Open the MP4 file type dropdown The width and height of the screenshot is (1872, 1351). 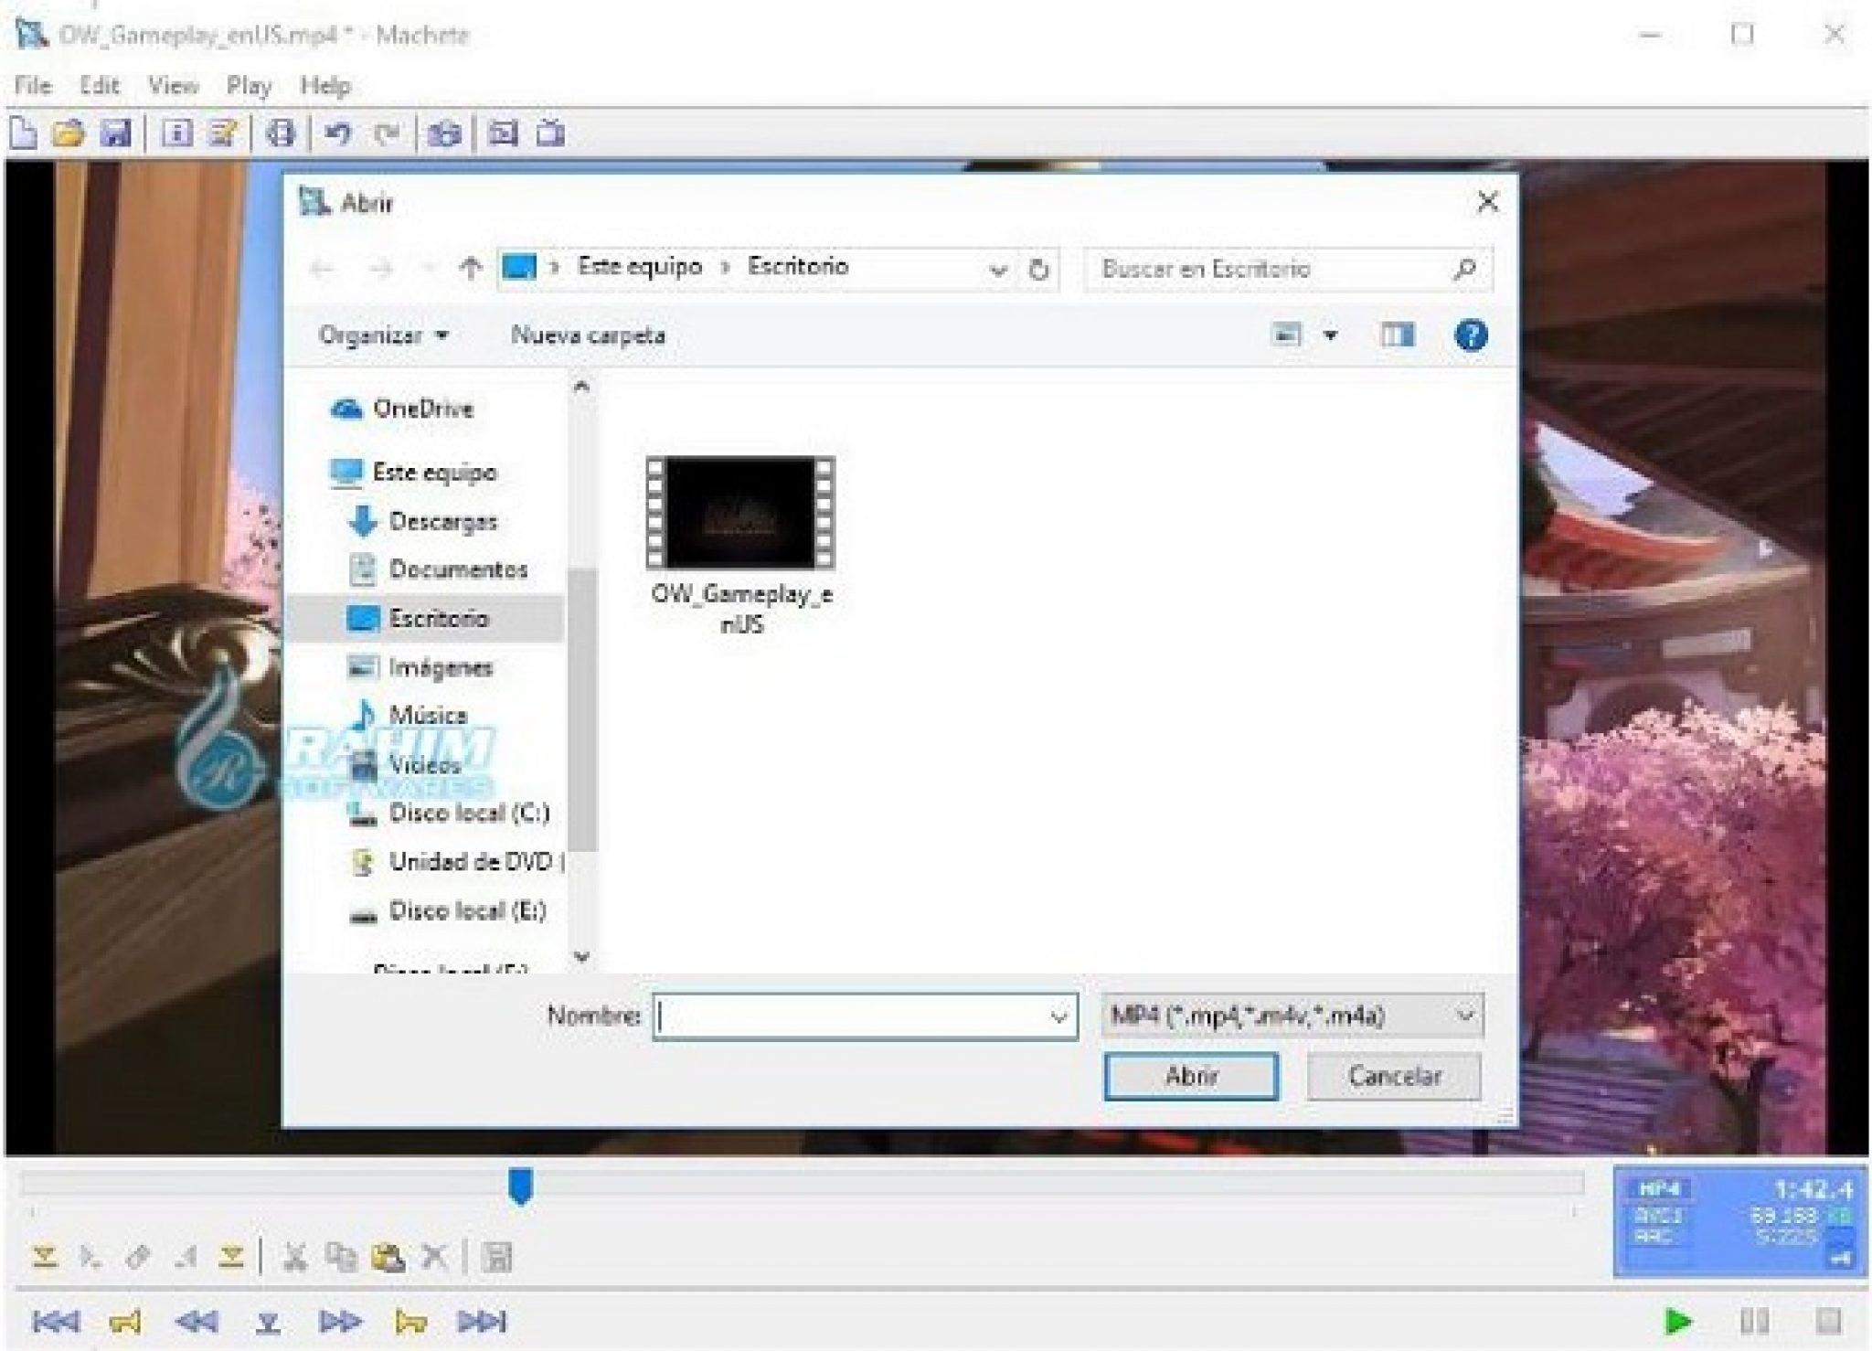pyautogui.click(x=1466, y=1015)
